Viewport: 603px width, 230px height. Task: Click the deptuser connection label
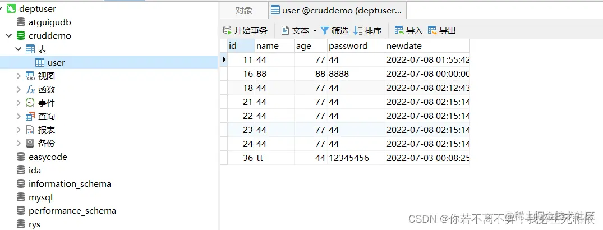(38, 8)
